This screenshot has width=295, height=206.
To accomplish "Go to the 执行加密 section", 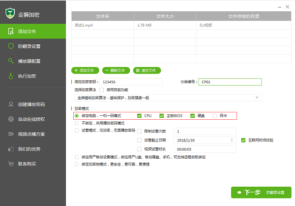I will 33,76.
